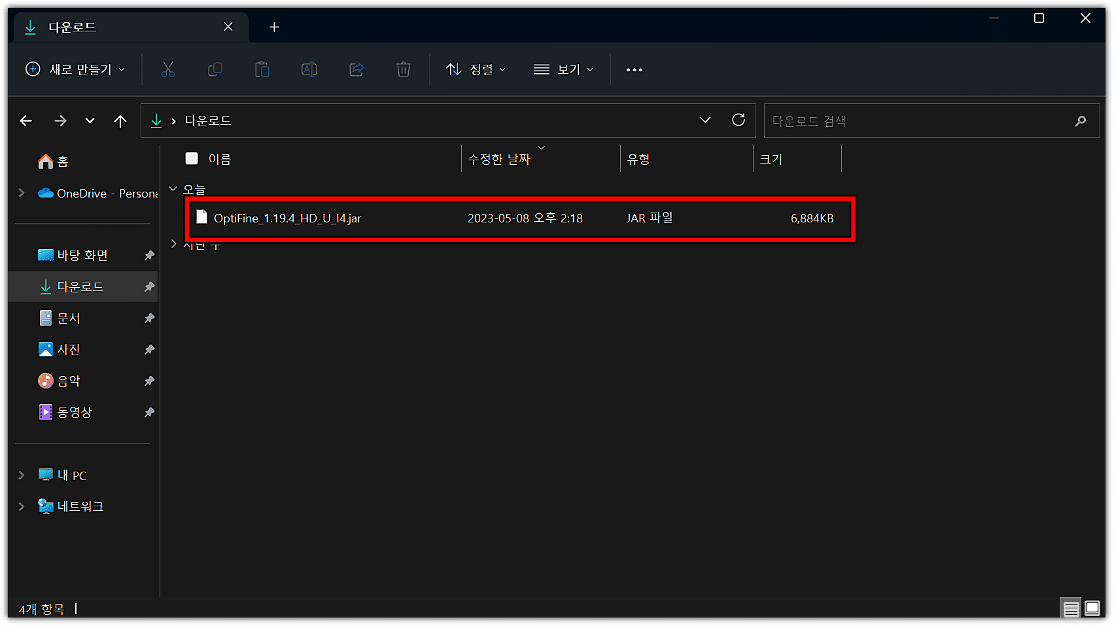Viewport: 1114px width, 626px height.
Task: Expand address bar history chevron
Action: pos(705,120)
